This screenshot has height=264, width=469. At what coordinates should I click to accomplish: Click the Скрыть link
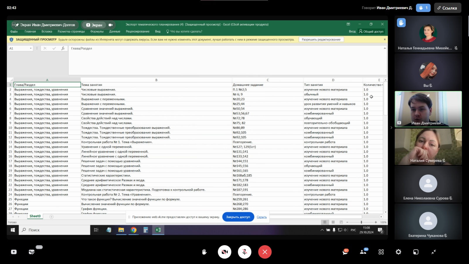(261, 217)
